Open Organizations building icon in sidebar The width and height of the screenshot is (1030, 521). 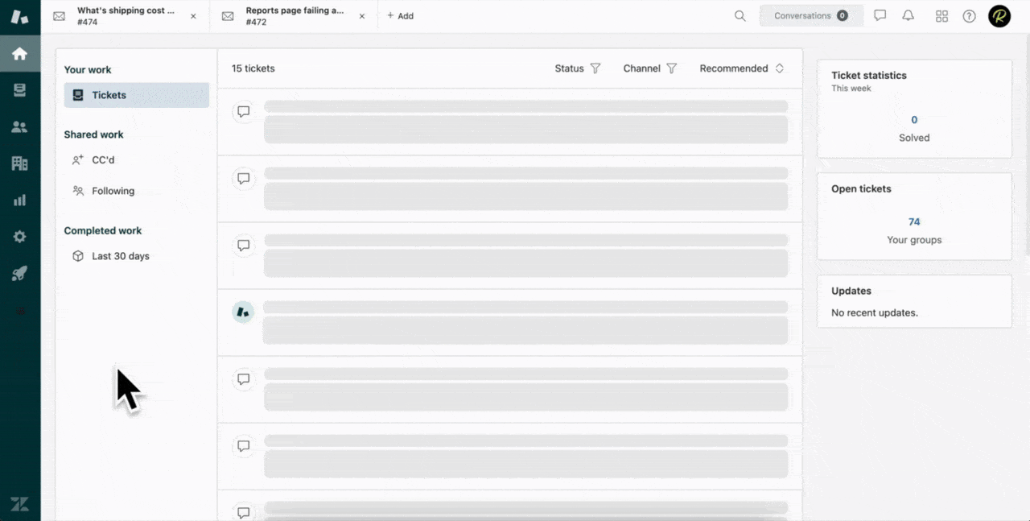[x=20, y=163]
